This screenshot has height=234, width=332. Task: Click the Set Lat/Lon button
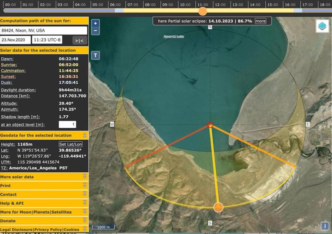pos(70,144)
